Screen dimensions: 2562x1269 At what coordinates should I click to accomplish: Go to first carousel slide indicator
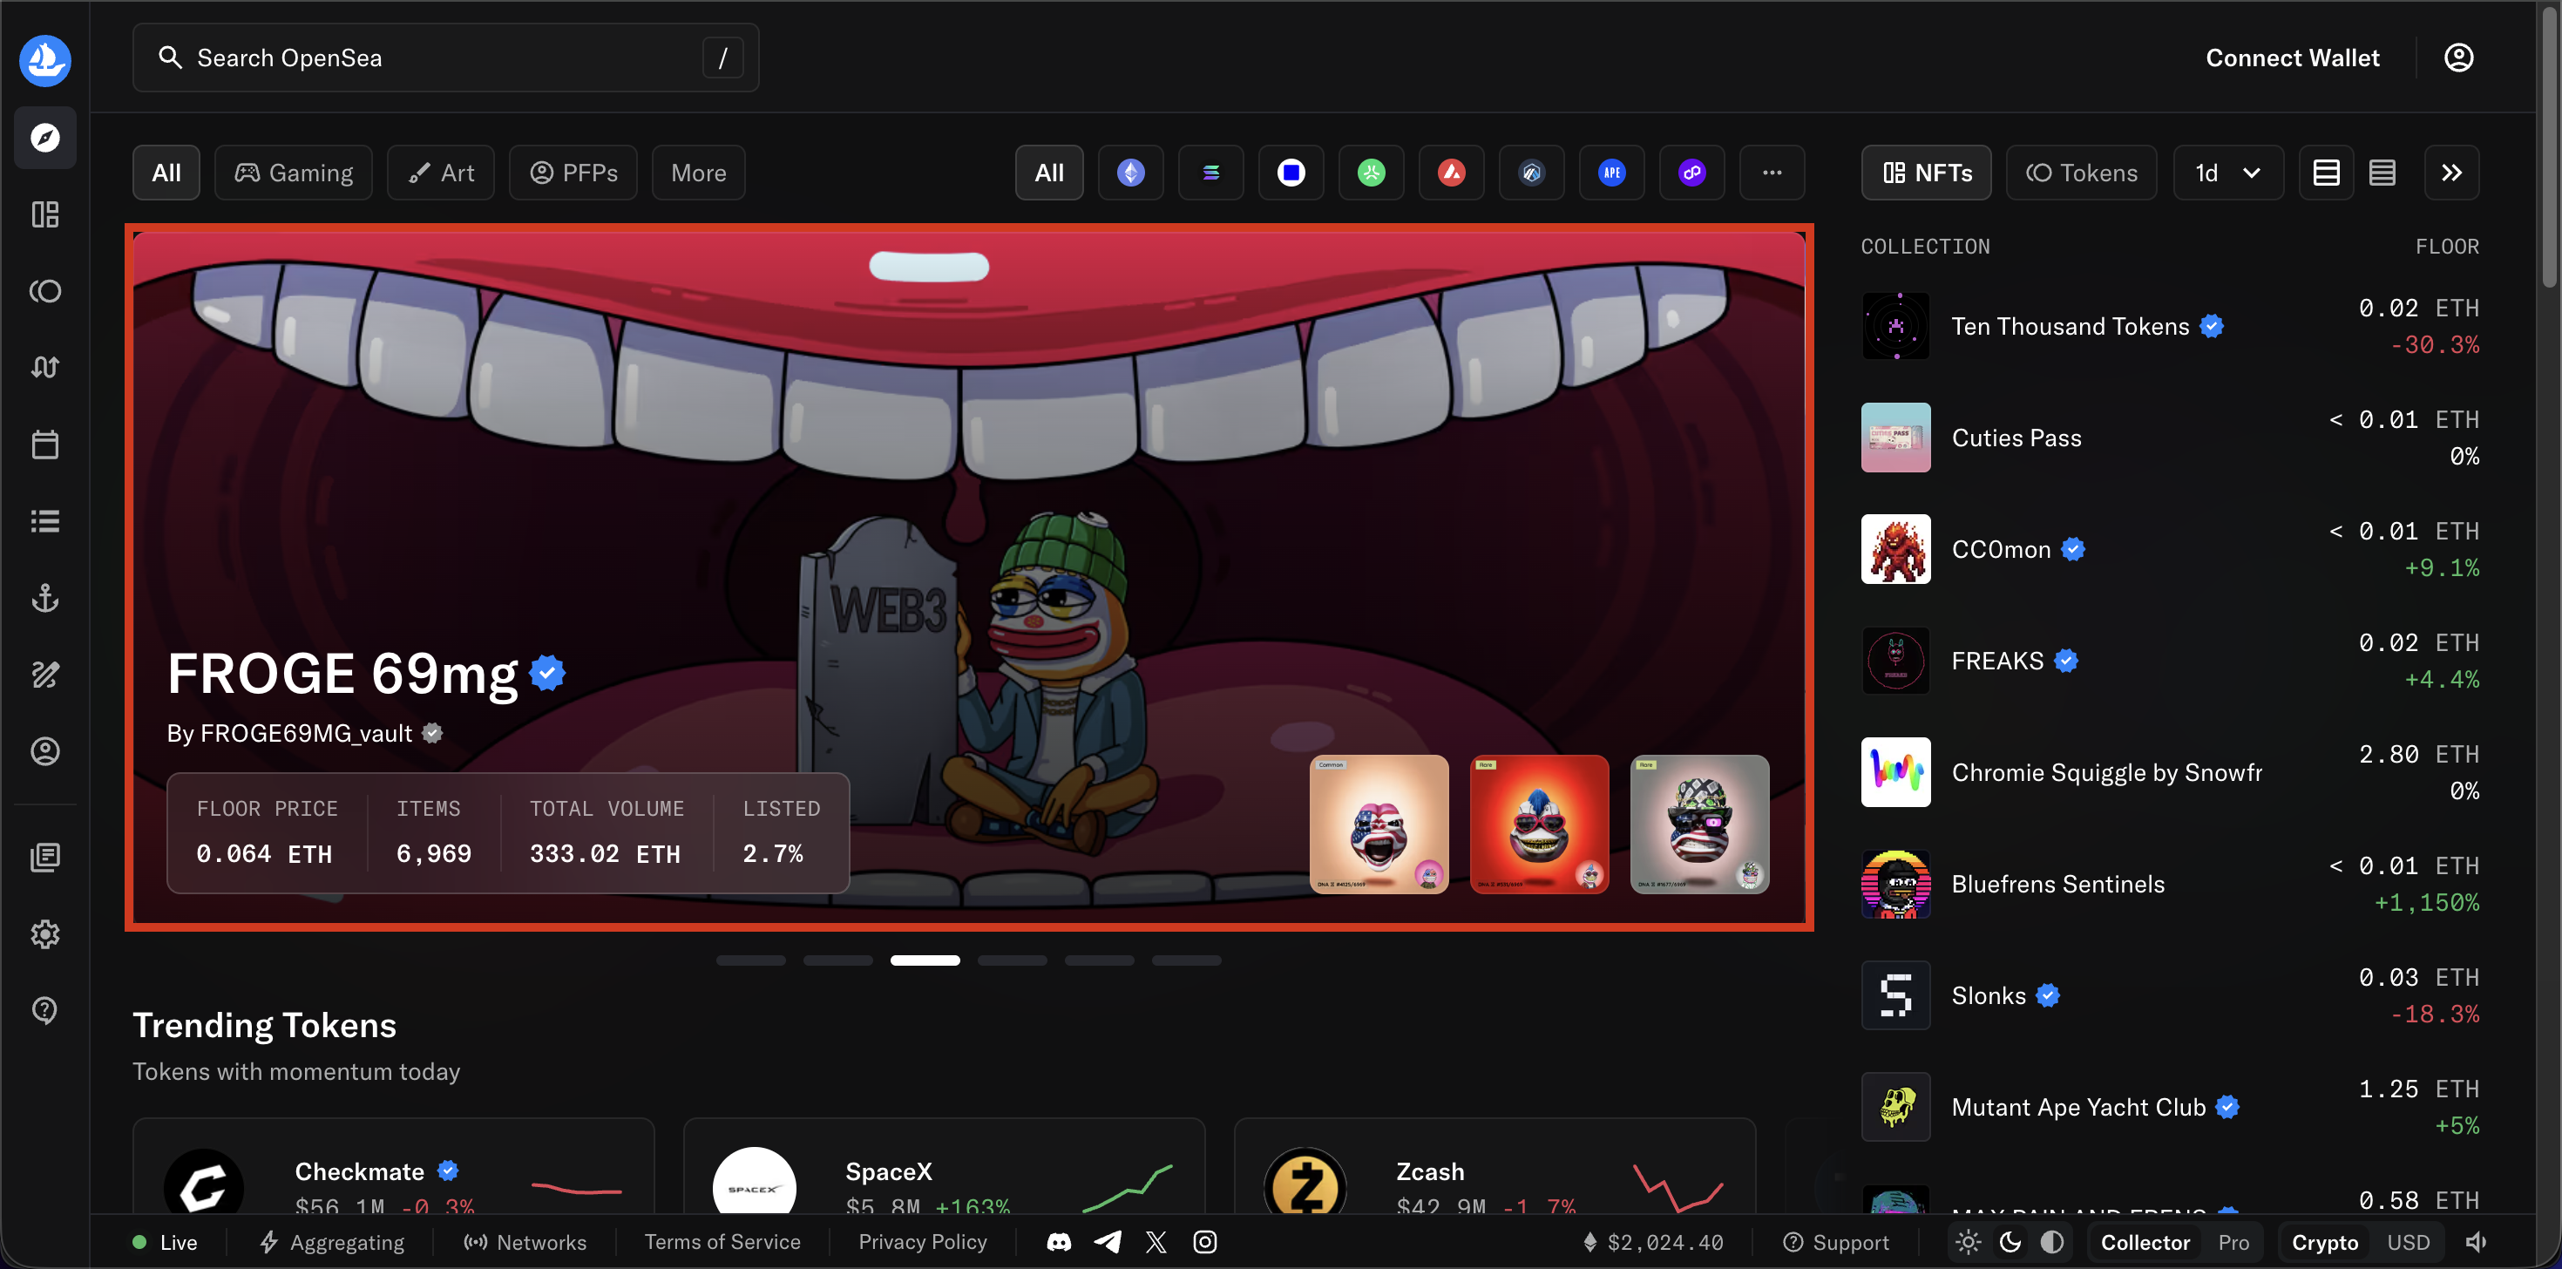coord(751,960)
